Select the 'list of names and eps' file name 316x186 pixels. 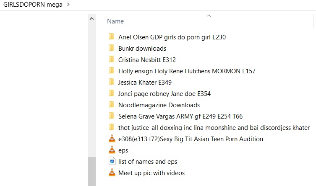[x=148, y=162]
